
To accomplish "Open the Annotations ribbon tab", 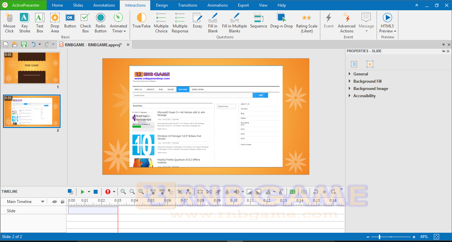I will (x=104, y=5).
